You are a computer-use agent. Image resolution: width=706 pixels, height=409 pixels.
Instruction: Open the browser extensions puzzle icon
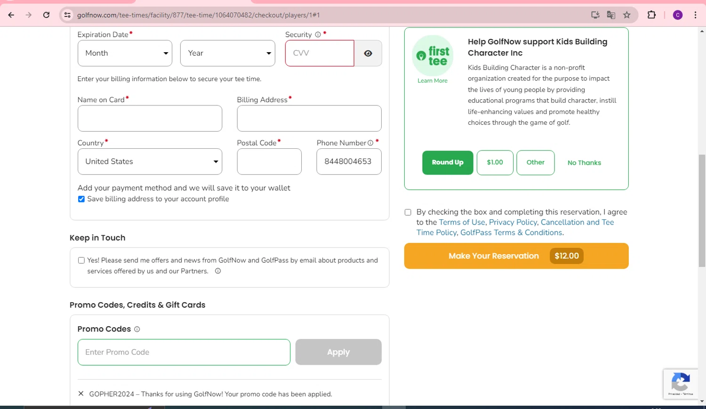pyautogui.click(x=651, y=15)
